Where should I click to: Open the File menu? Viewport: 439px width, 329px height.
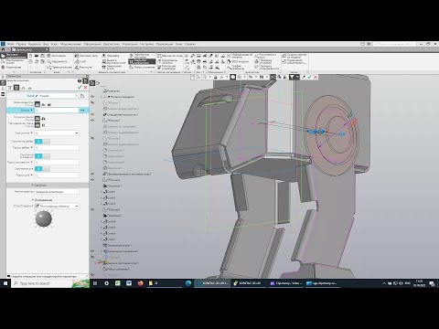click(11, 44)
